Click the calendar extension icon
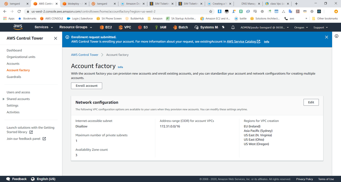 coord(277,12)
